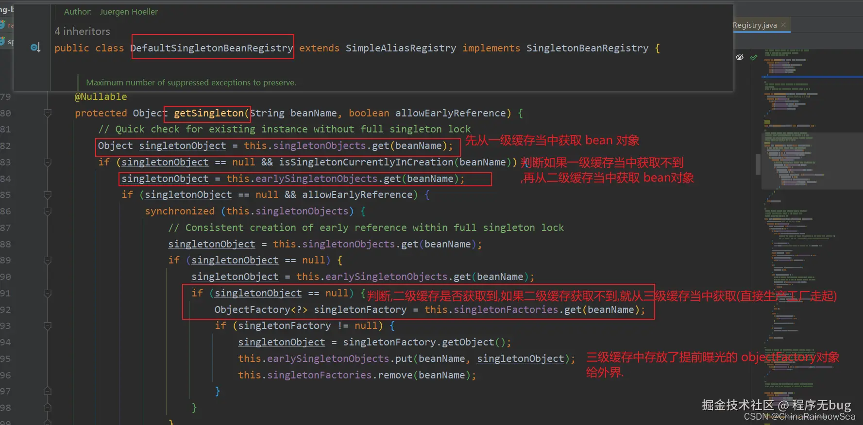Click the fold end marker on line 97

coord(48,391)
